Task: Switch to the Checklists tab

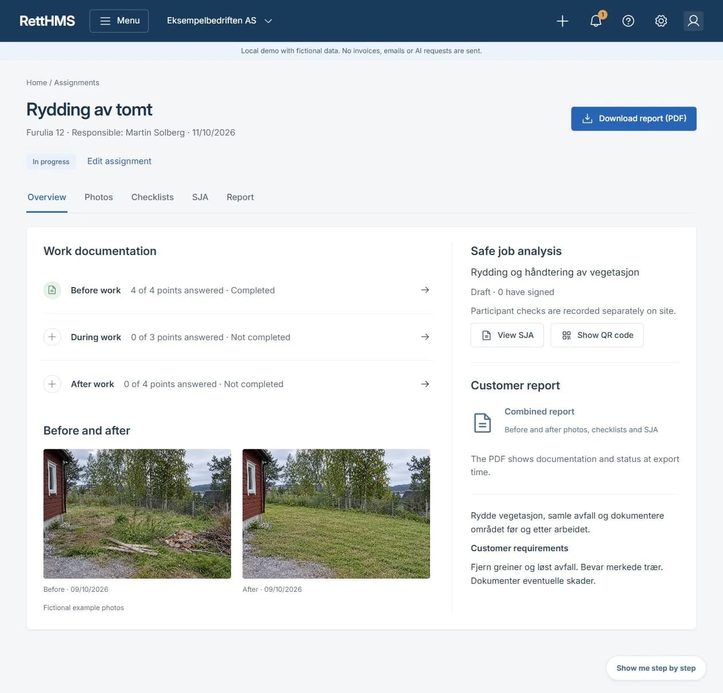Action: click(x=152, y=197)
